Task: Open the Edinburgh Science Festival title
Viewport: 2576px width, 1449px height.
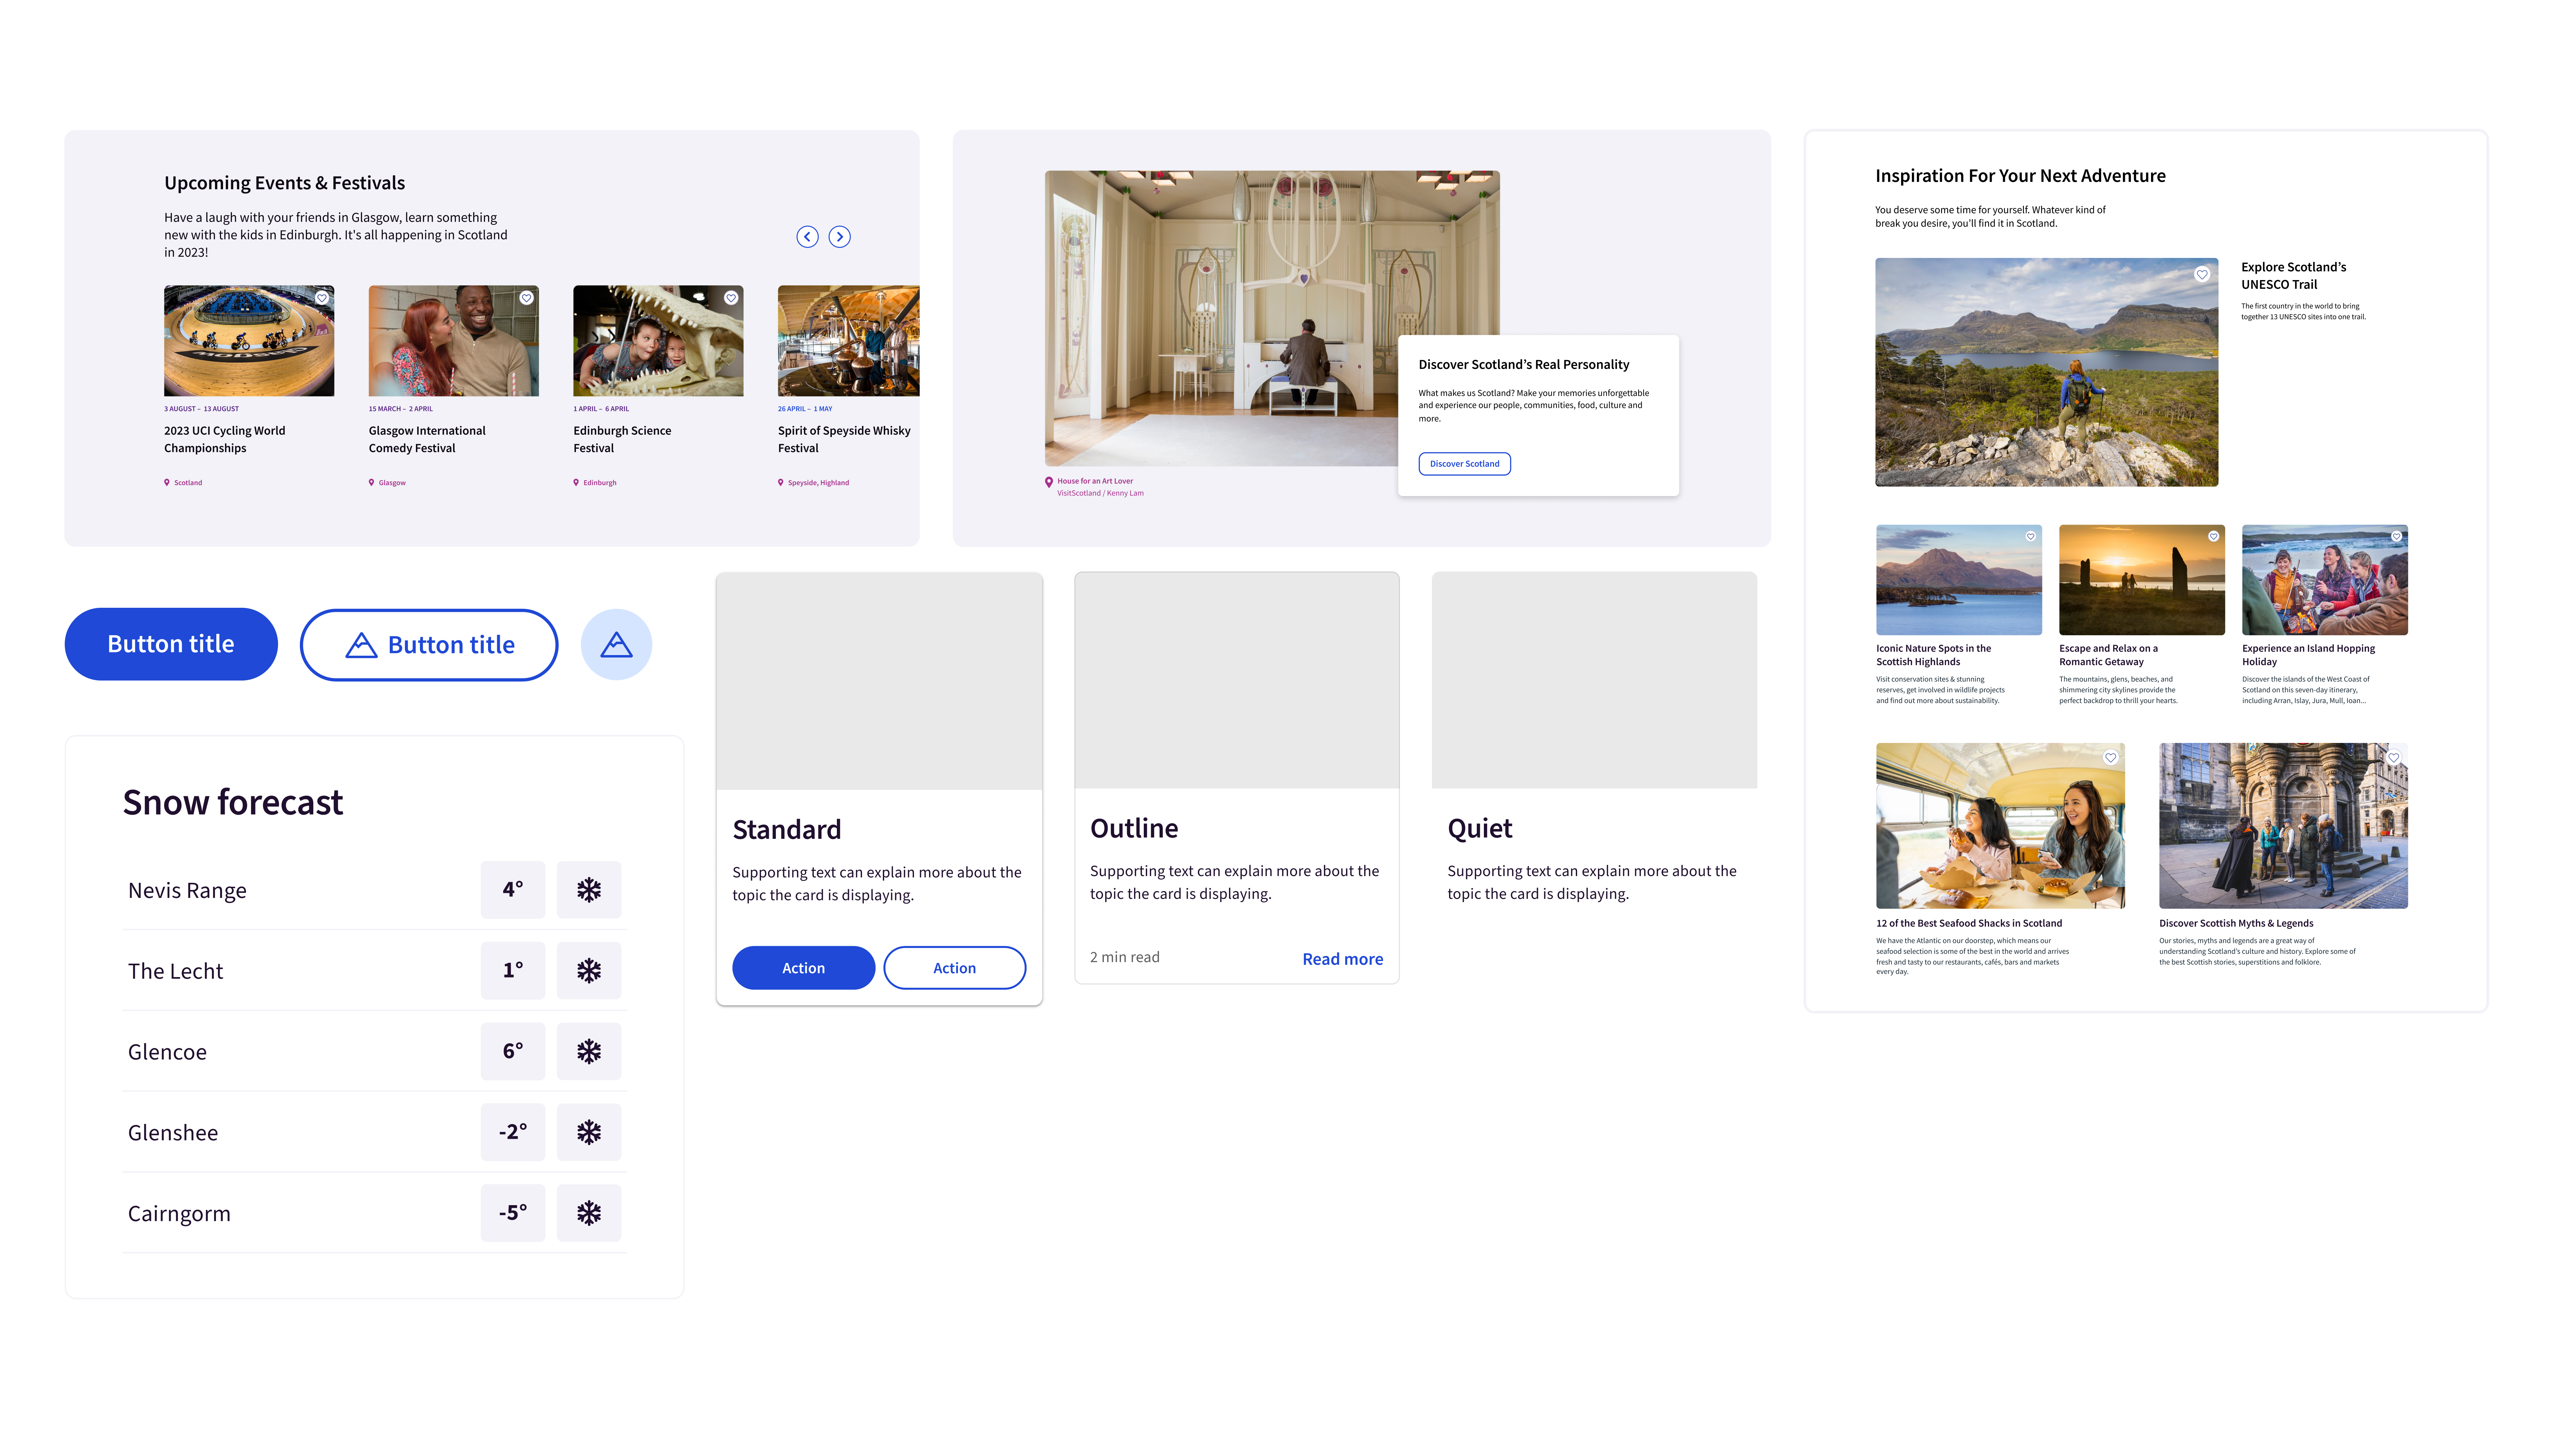Action: (x=622, y=439)
